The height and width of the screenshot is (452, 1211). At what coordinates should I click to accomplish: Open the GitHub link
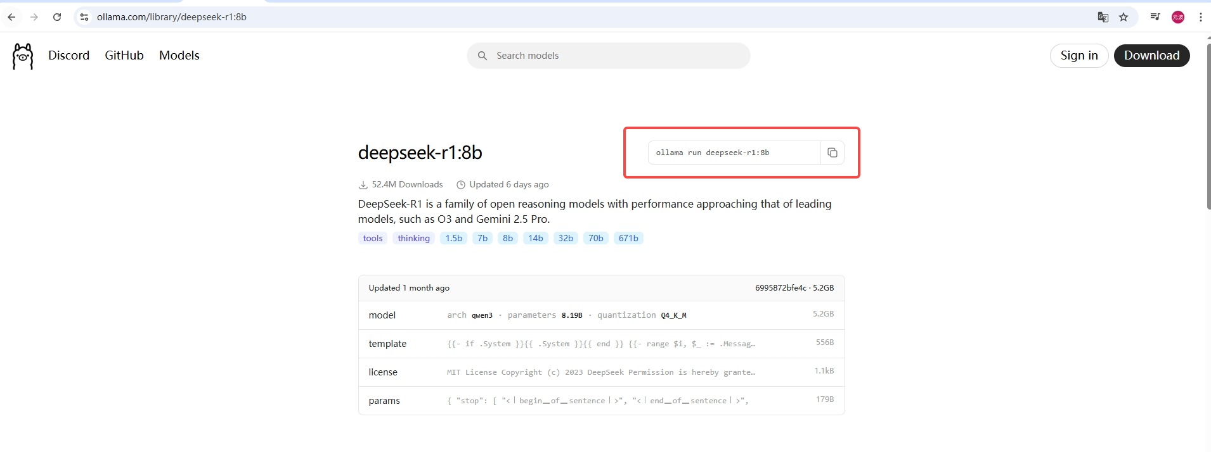[x=124, y=55]
